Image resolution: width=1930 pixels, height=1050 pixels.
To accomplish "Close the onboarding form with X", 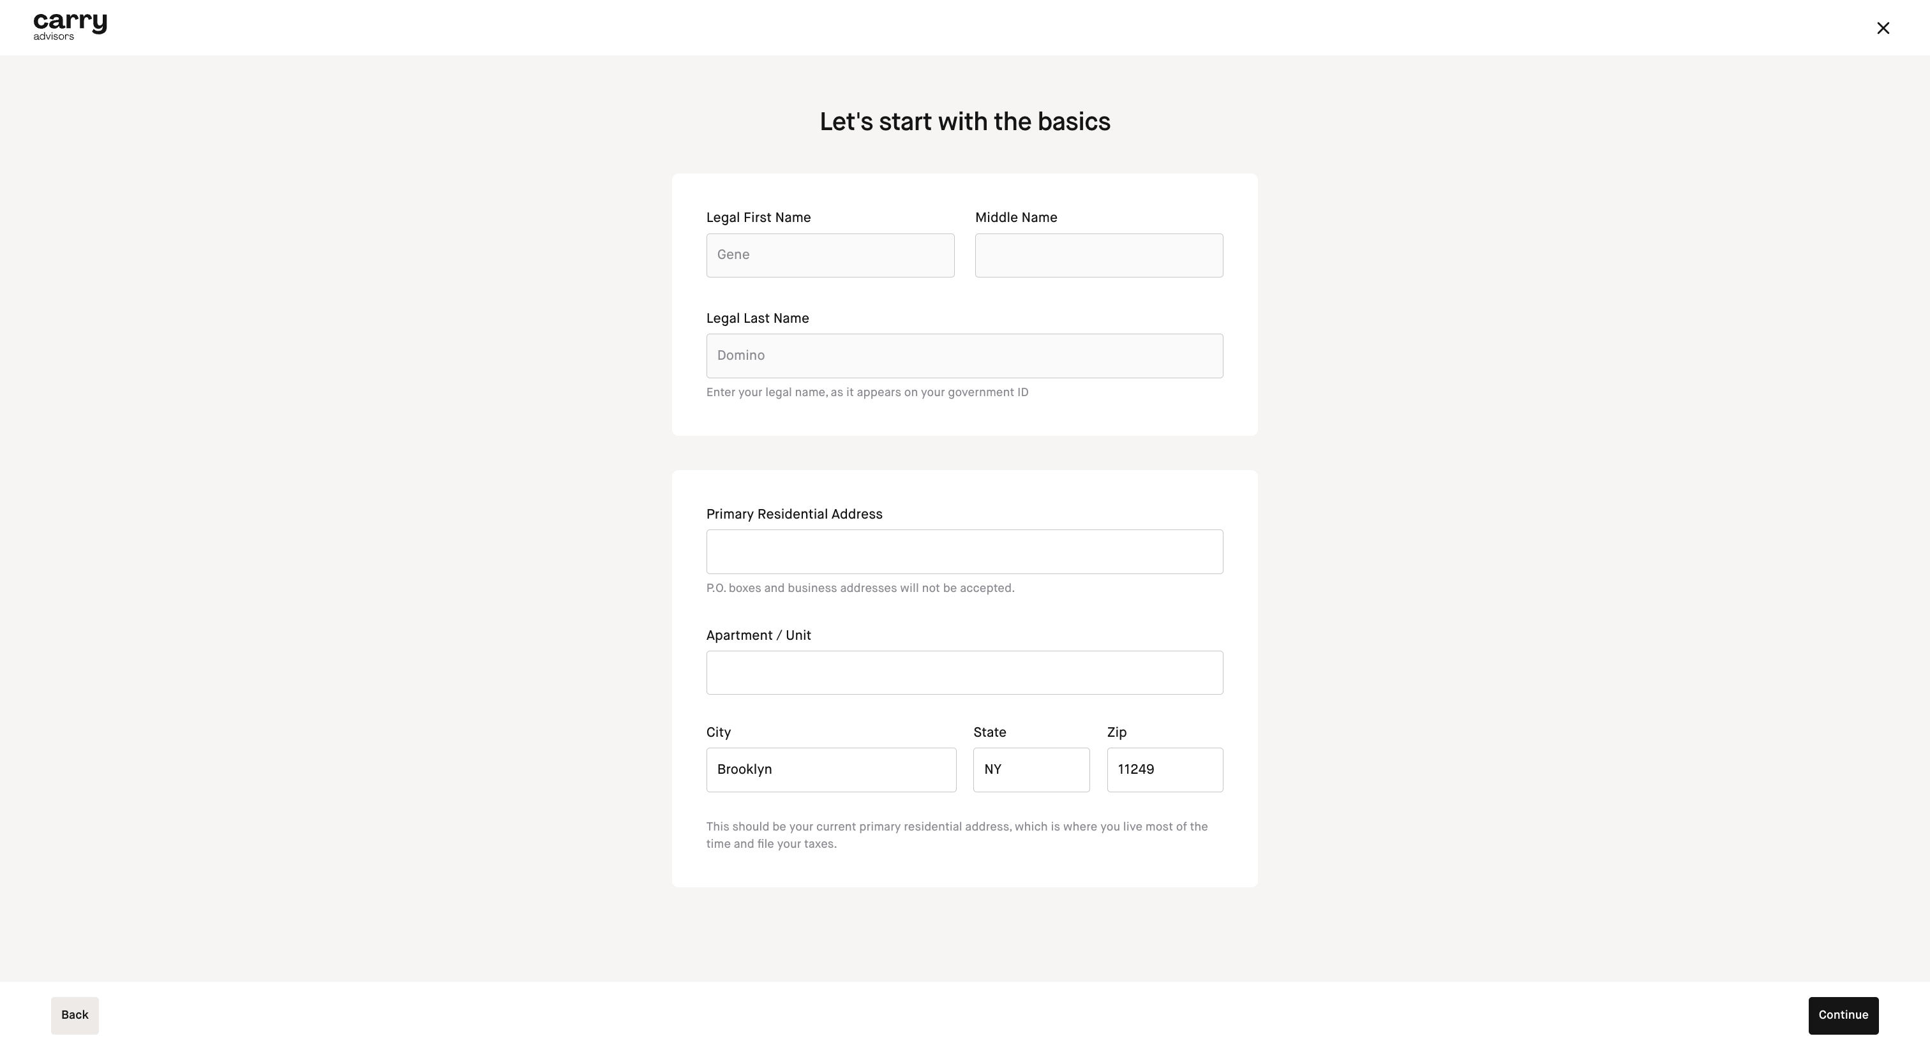I will tap(1882, 29).
